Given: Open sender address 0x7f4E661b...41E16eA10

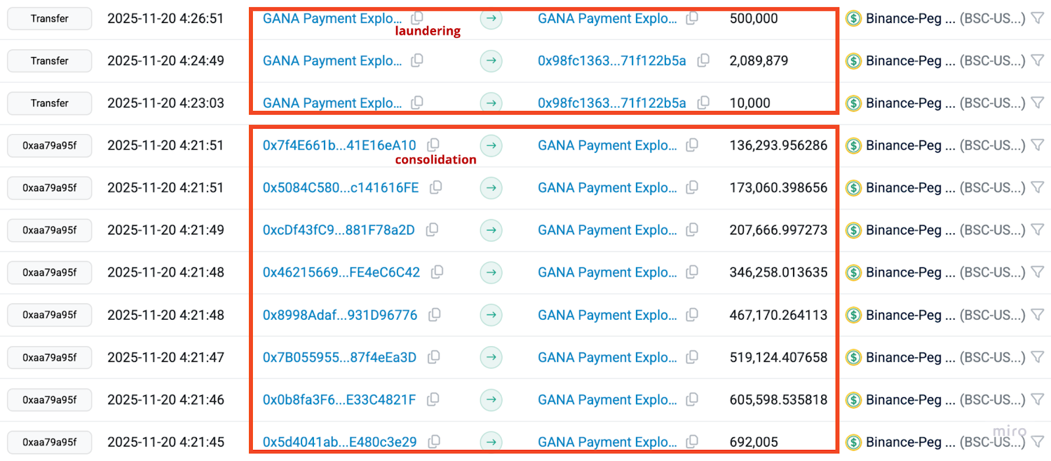Looking at the screenshot, I should coord(340,145).
